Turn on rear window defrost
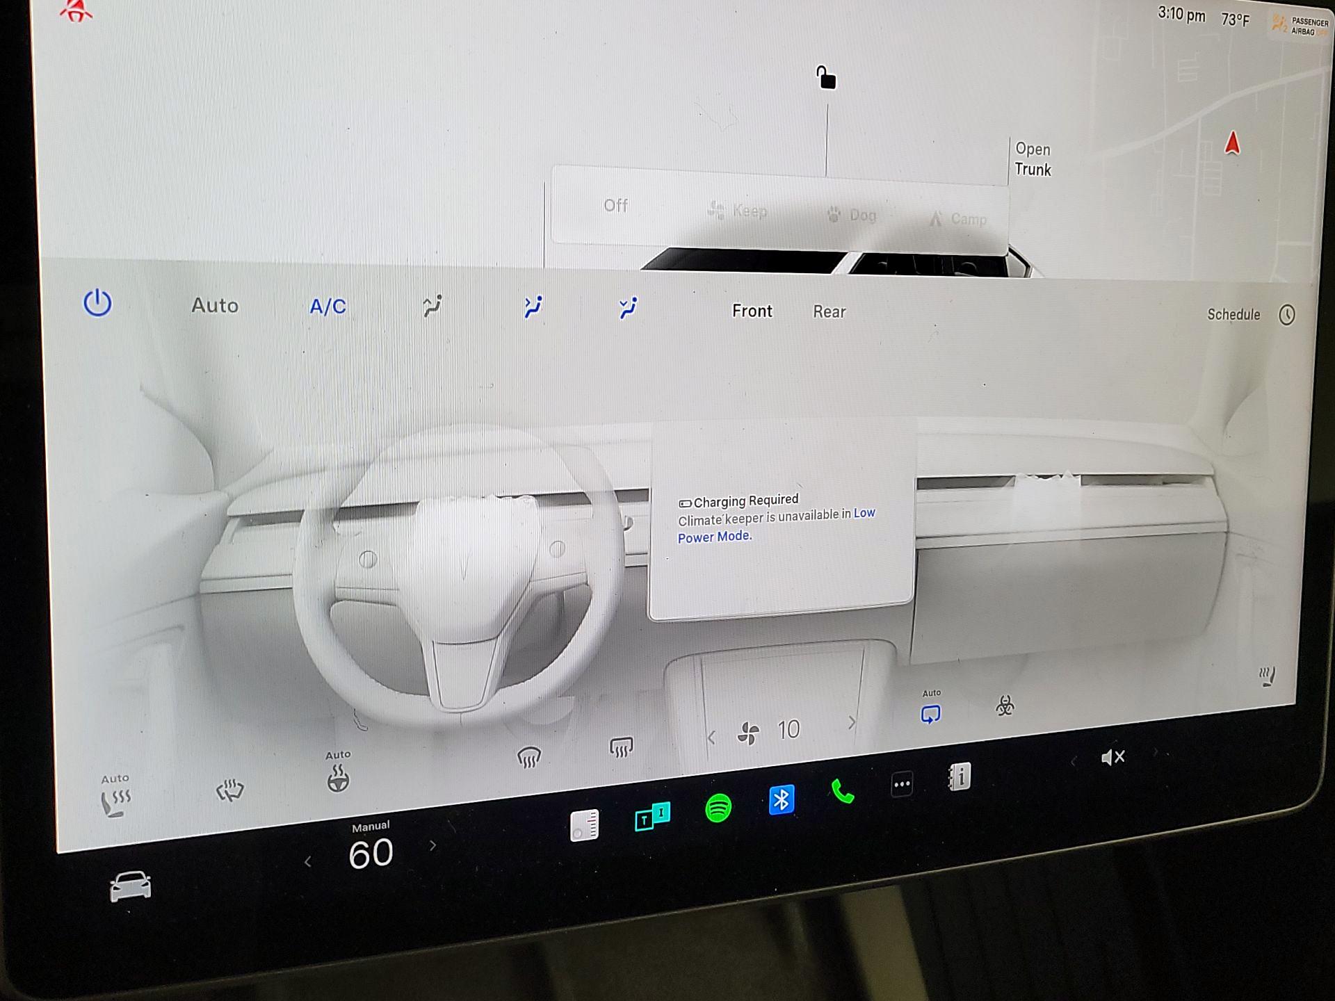The height and width of the screenshot is (1001, 1335). click(621, 747)
